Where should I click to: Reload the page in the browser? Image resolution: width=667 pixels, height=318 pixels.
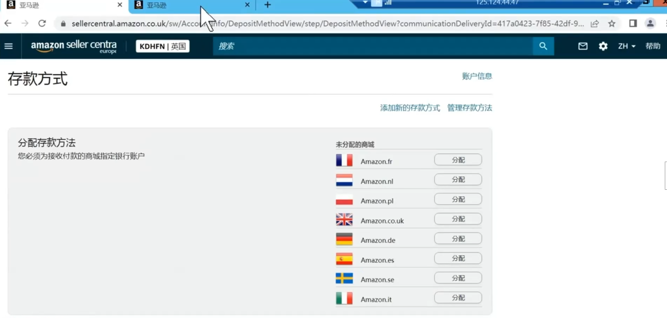coord(42,23)
